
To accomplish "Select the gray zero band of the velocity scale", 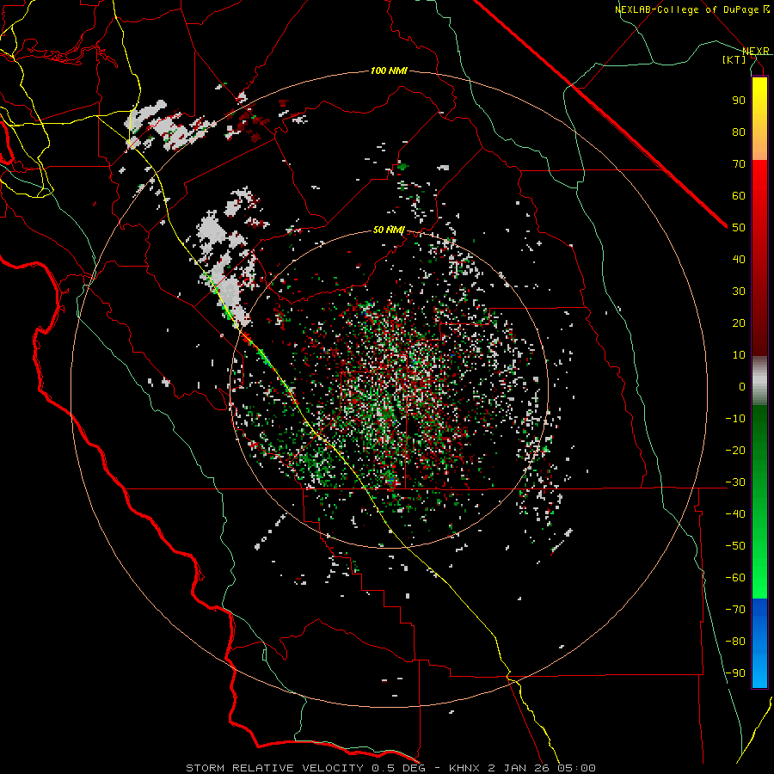I will 759,381.
